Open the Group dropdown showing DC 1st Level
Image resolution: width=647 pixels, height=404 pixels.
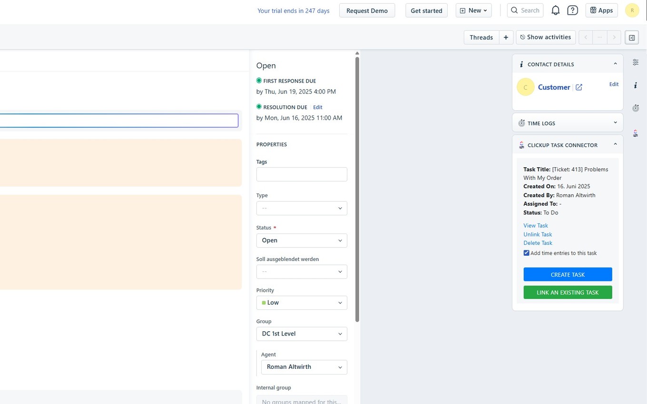(x=302, y=333)
